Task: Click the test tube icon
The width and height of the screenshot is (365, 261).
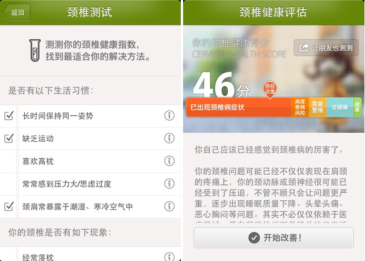Action: click(x=35, y=50)
